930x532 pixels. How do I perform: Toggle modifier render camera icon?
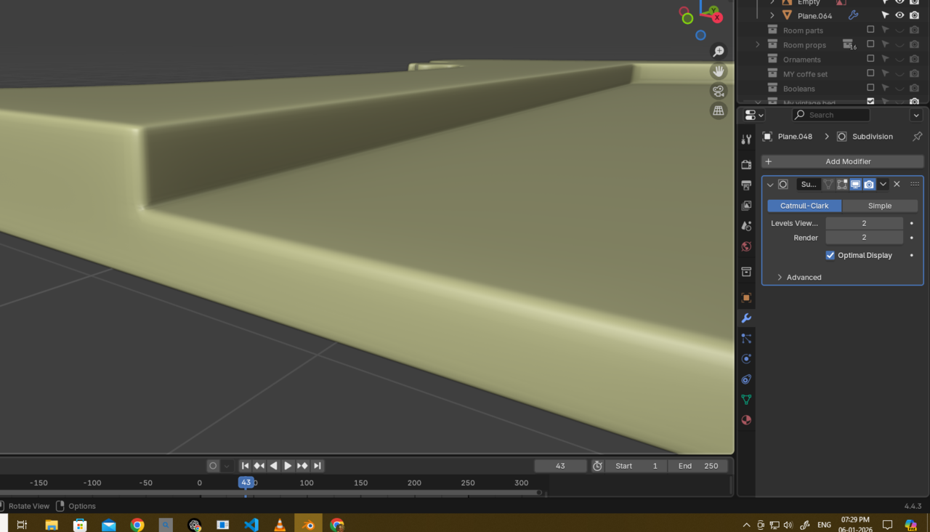(869, 185)
